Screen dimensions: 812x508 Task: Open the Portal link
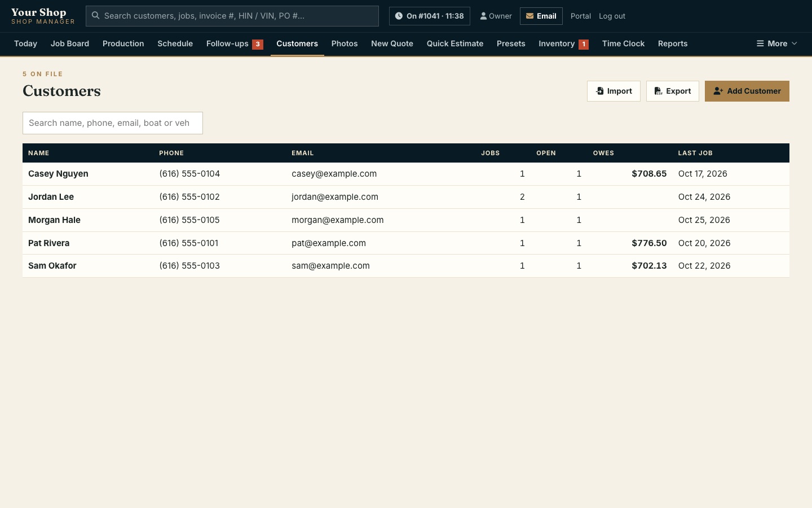[x=581, y=16]
